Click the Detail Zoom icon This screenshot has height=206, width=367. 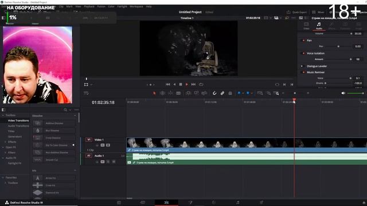268,93
